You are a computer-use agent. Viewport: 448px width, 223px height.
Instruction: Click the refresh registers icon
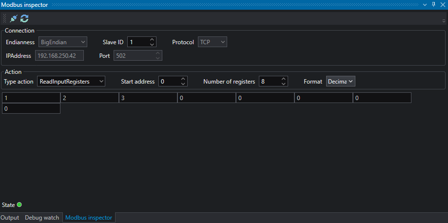tap(24, 18)
